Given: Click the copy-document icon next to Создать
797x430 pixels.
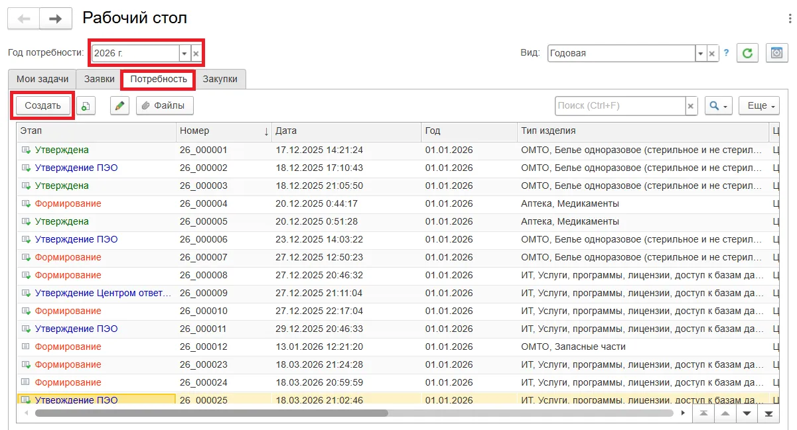Looking at the screenshot, I should tap(86, 105).
